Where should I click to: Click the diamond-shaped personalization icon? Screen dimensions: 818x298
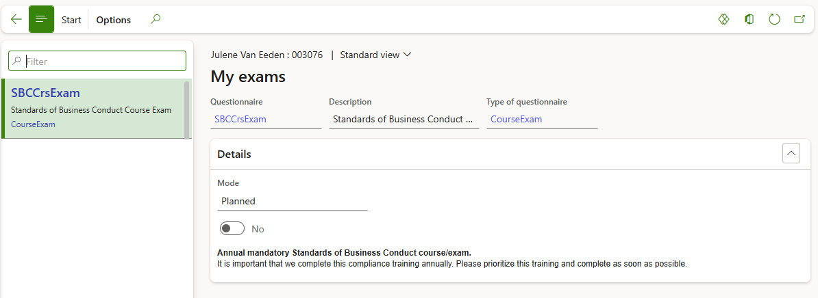723,20
